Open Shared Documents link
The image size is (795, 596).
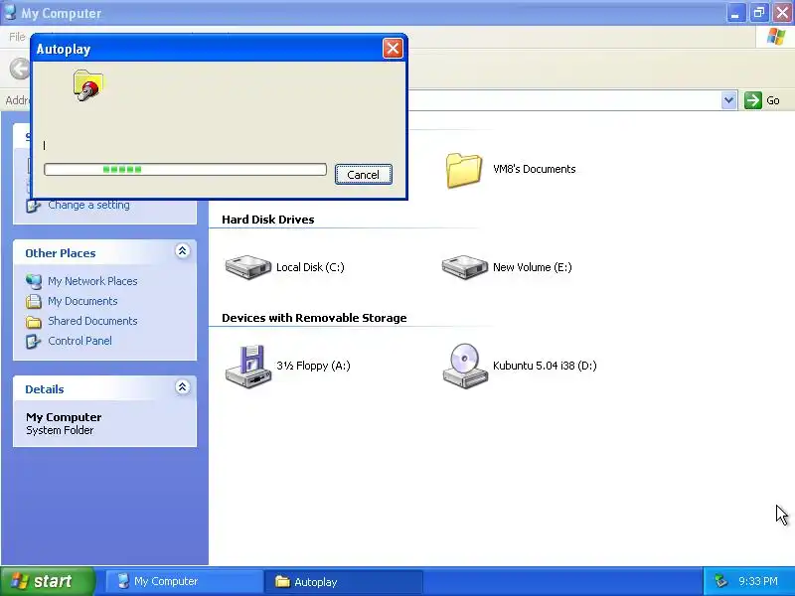click(92, 321)
